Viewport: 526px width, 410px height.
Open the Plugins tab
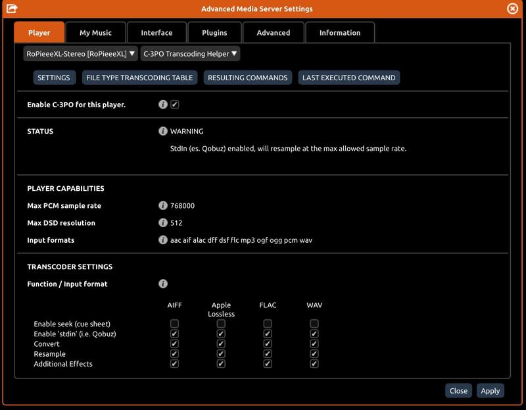coord(214,32)
